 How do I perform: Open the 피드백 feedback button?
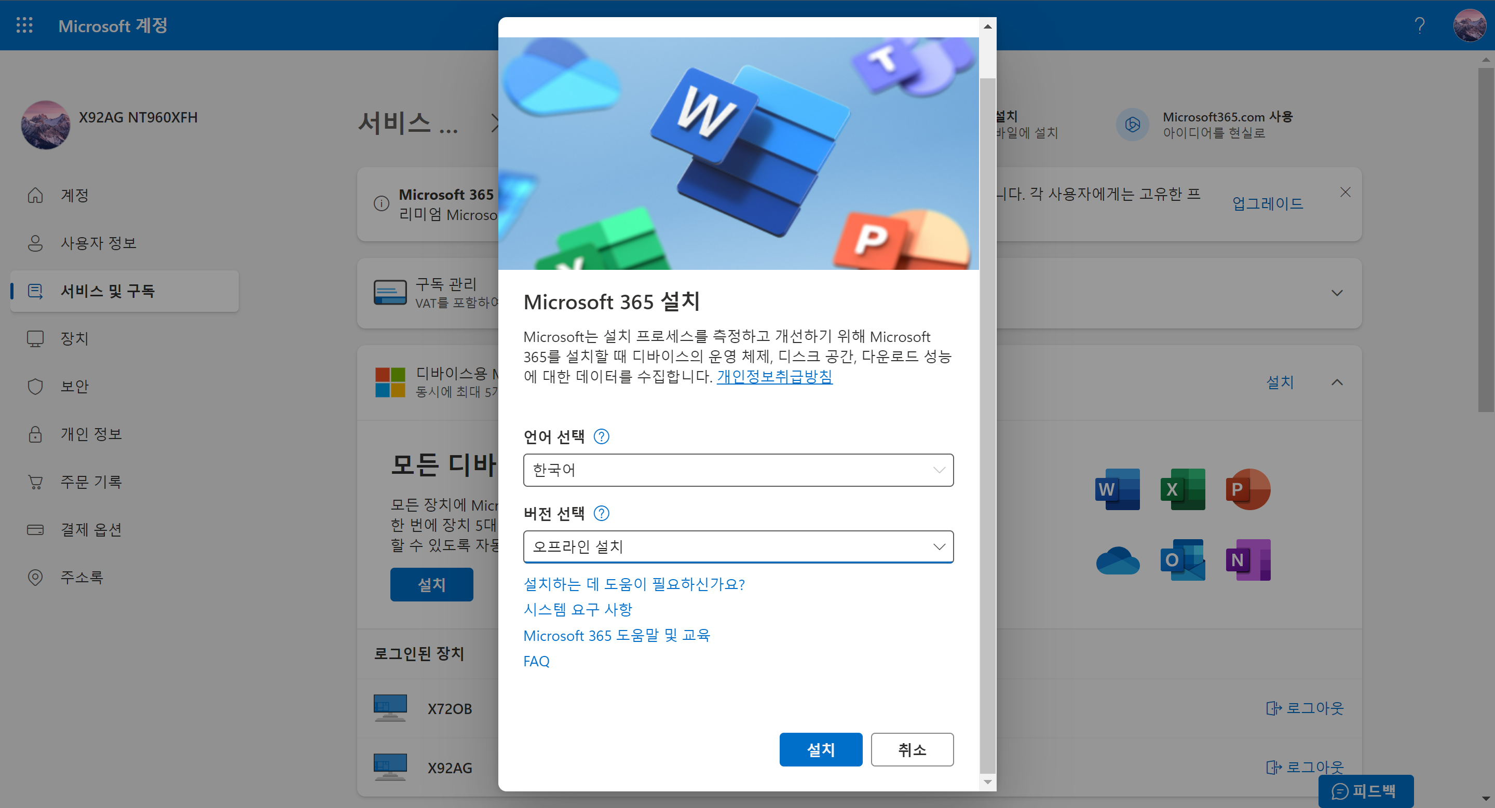(x=1366, y=791)
